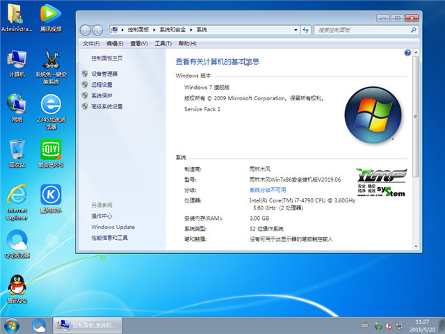Open the 工具(T) menu
This screenshot has height=334, width=445.
[x=163, y=43]
